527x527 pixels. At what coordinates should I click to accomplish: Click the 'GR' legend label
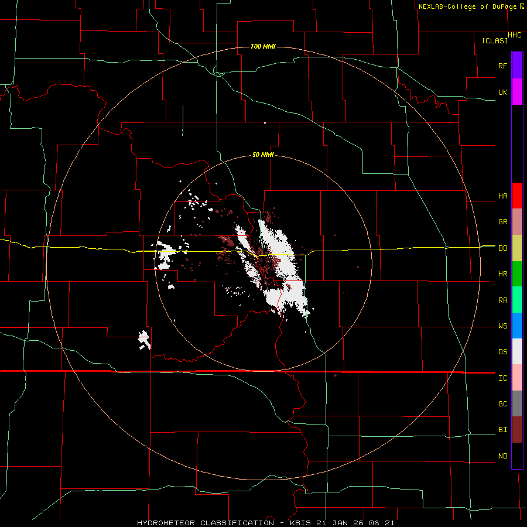(503, 222)
